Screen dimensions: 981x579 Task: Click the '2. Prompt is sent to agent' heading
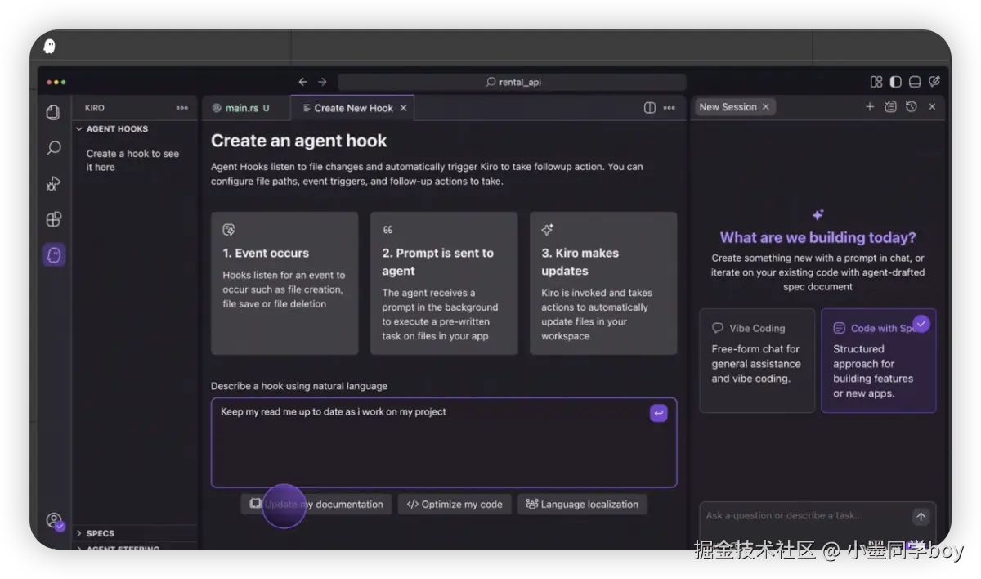(437, 263)
